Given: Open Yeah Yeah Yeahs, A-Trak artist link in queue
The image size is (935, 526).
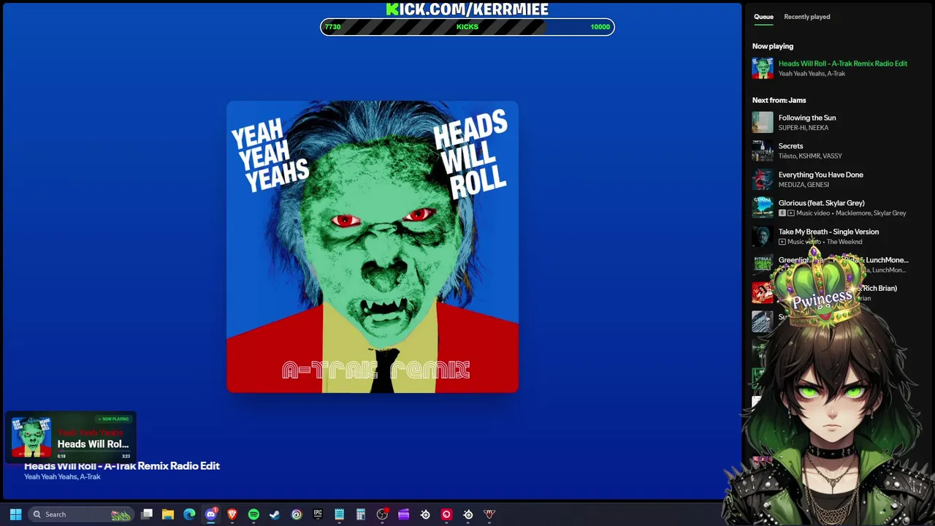Looking at the screenshot, I should (812, 74).
